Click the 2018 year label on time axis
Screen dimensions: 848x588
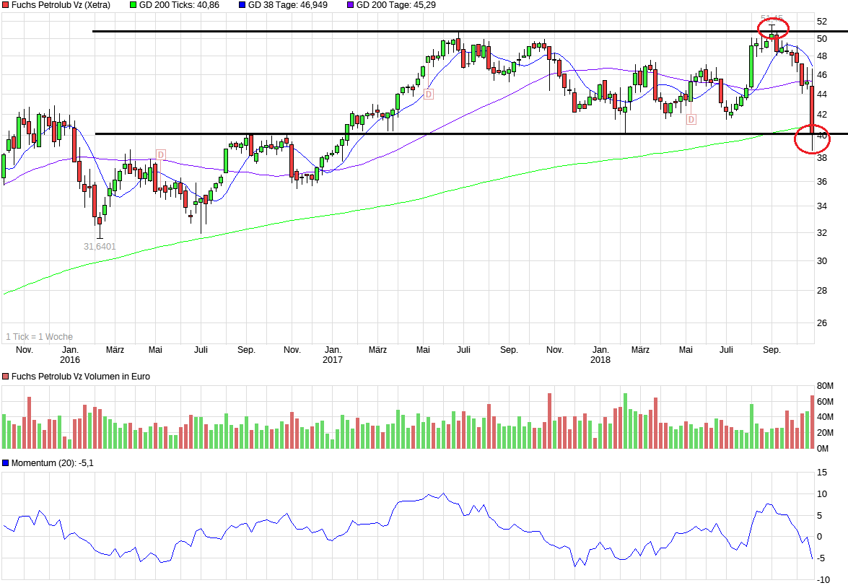coord(600,359)
